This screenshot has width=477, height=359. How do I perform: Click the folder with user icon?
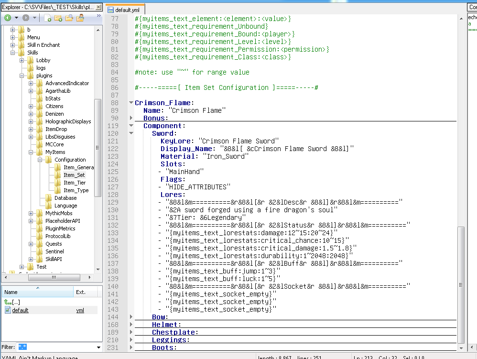[x=80, y=18]
